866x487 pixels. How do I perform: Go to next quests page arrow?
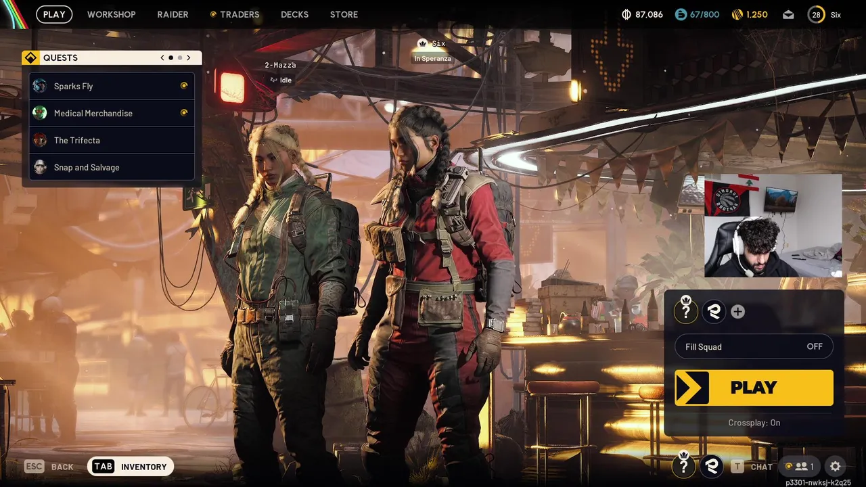click(x=189, y=57)
